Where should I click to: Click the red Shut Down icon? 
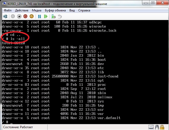click(25, 16)
